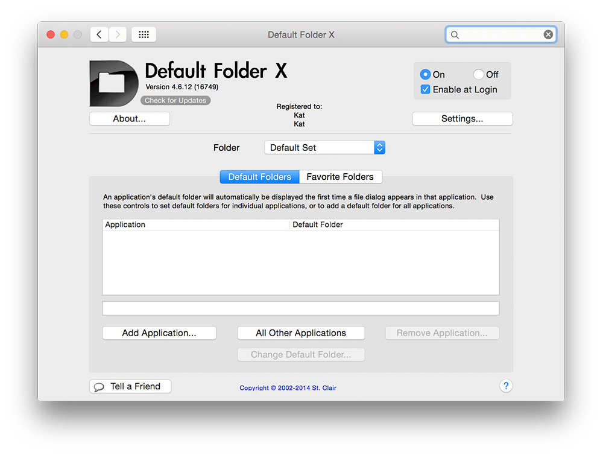Open help with the question mark button
The height and width of the screenshot is (455, 603).
click(506, 386)
